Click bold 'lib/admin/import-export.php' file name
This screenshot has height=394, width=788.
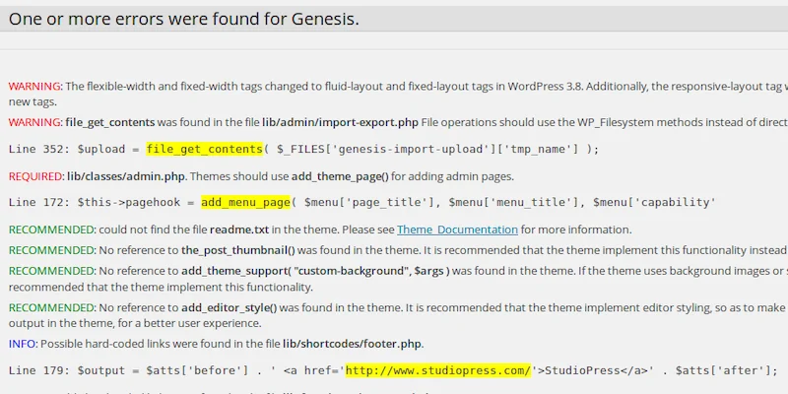(x=340, y=122)
